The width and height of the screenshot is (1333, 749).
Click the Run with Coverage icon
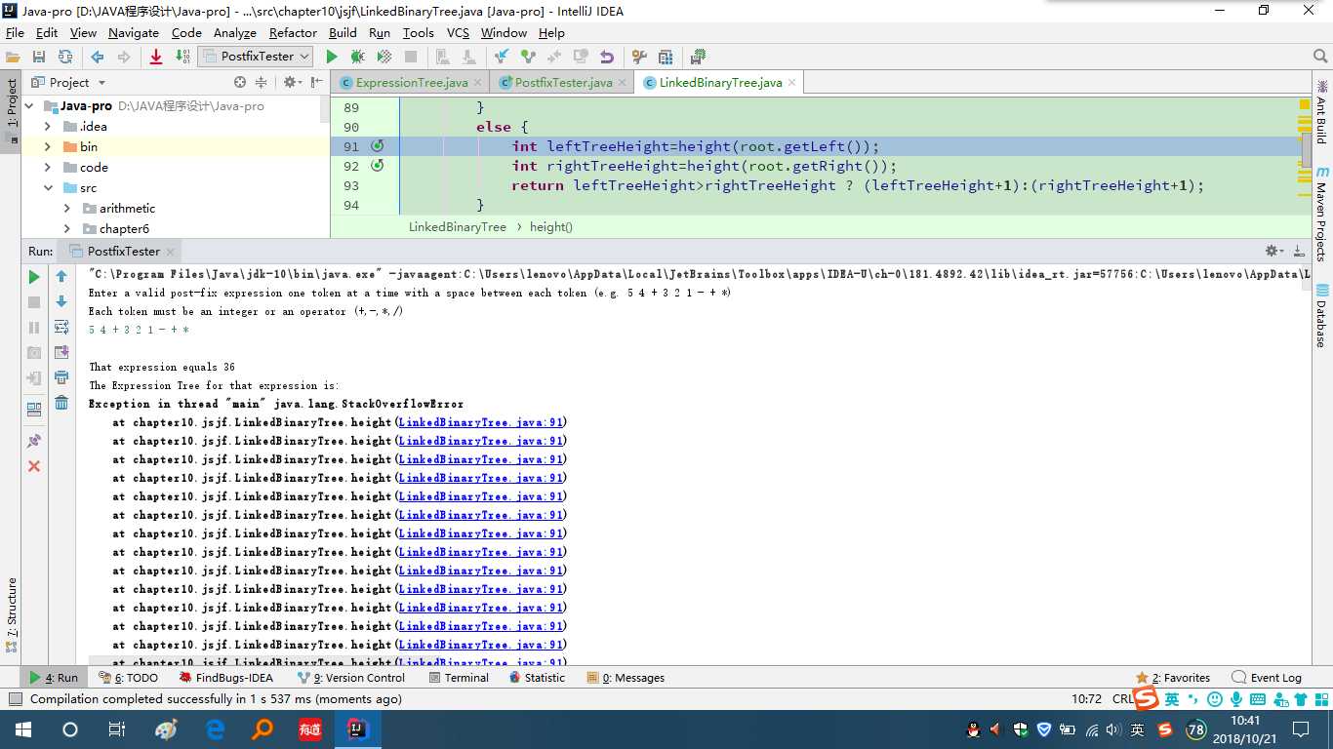click(x=384, y=57)
